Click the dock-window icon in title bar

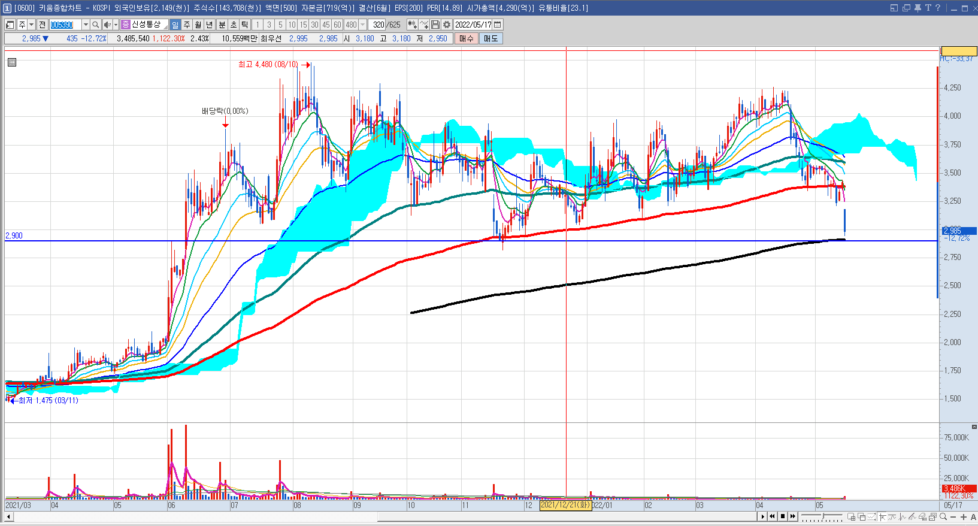(x=894, y=8)
